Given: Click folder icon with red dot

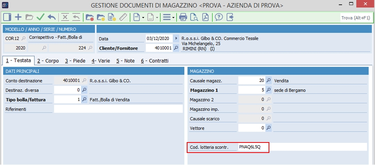Looking at the screenshot, I should tap(90, 17).
